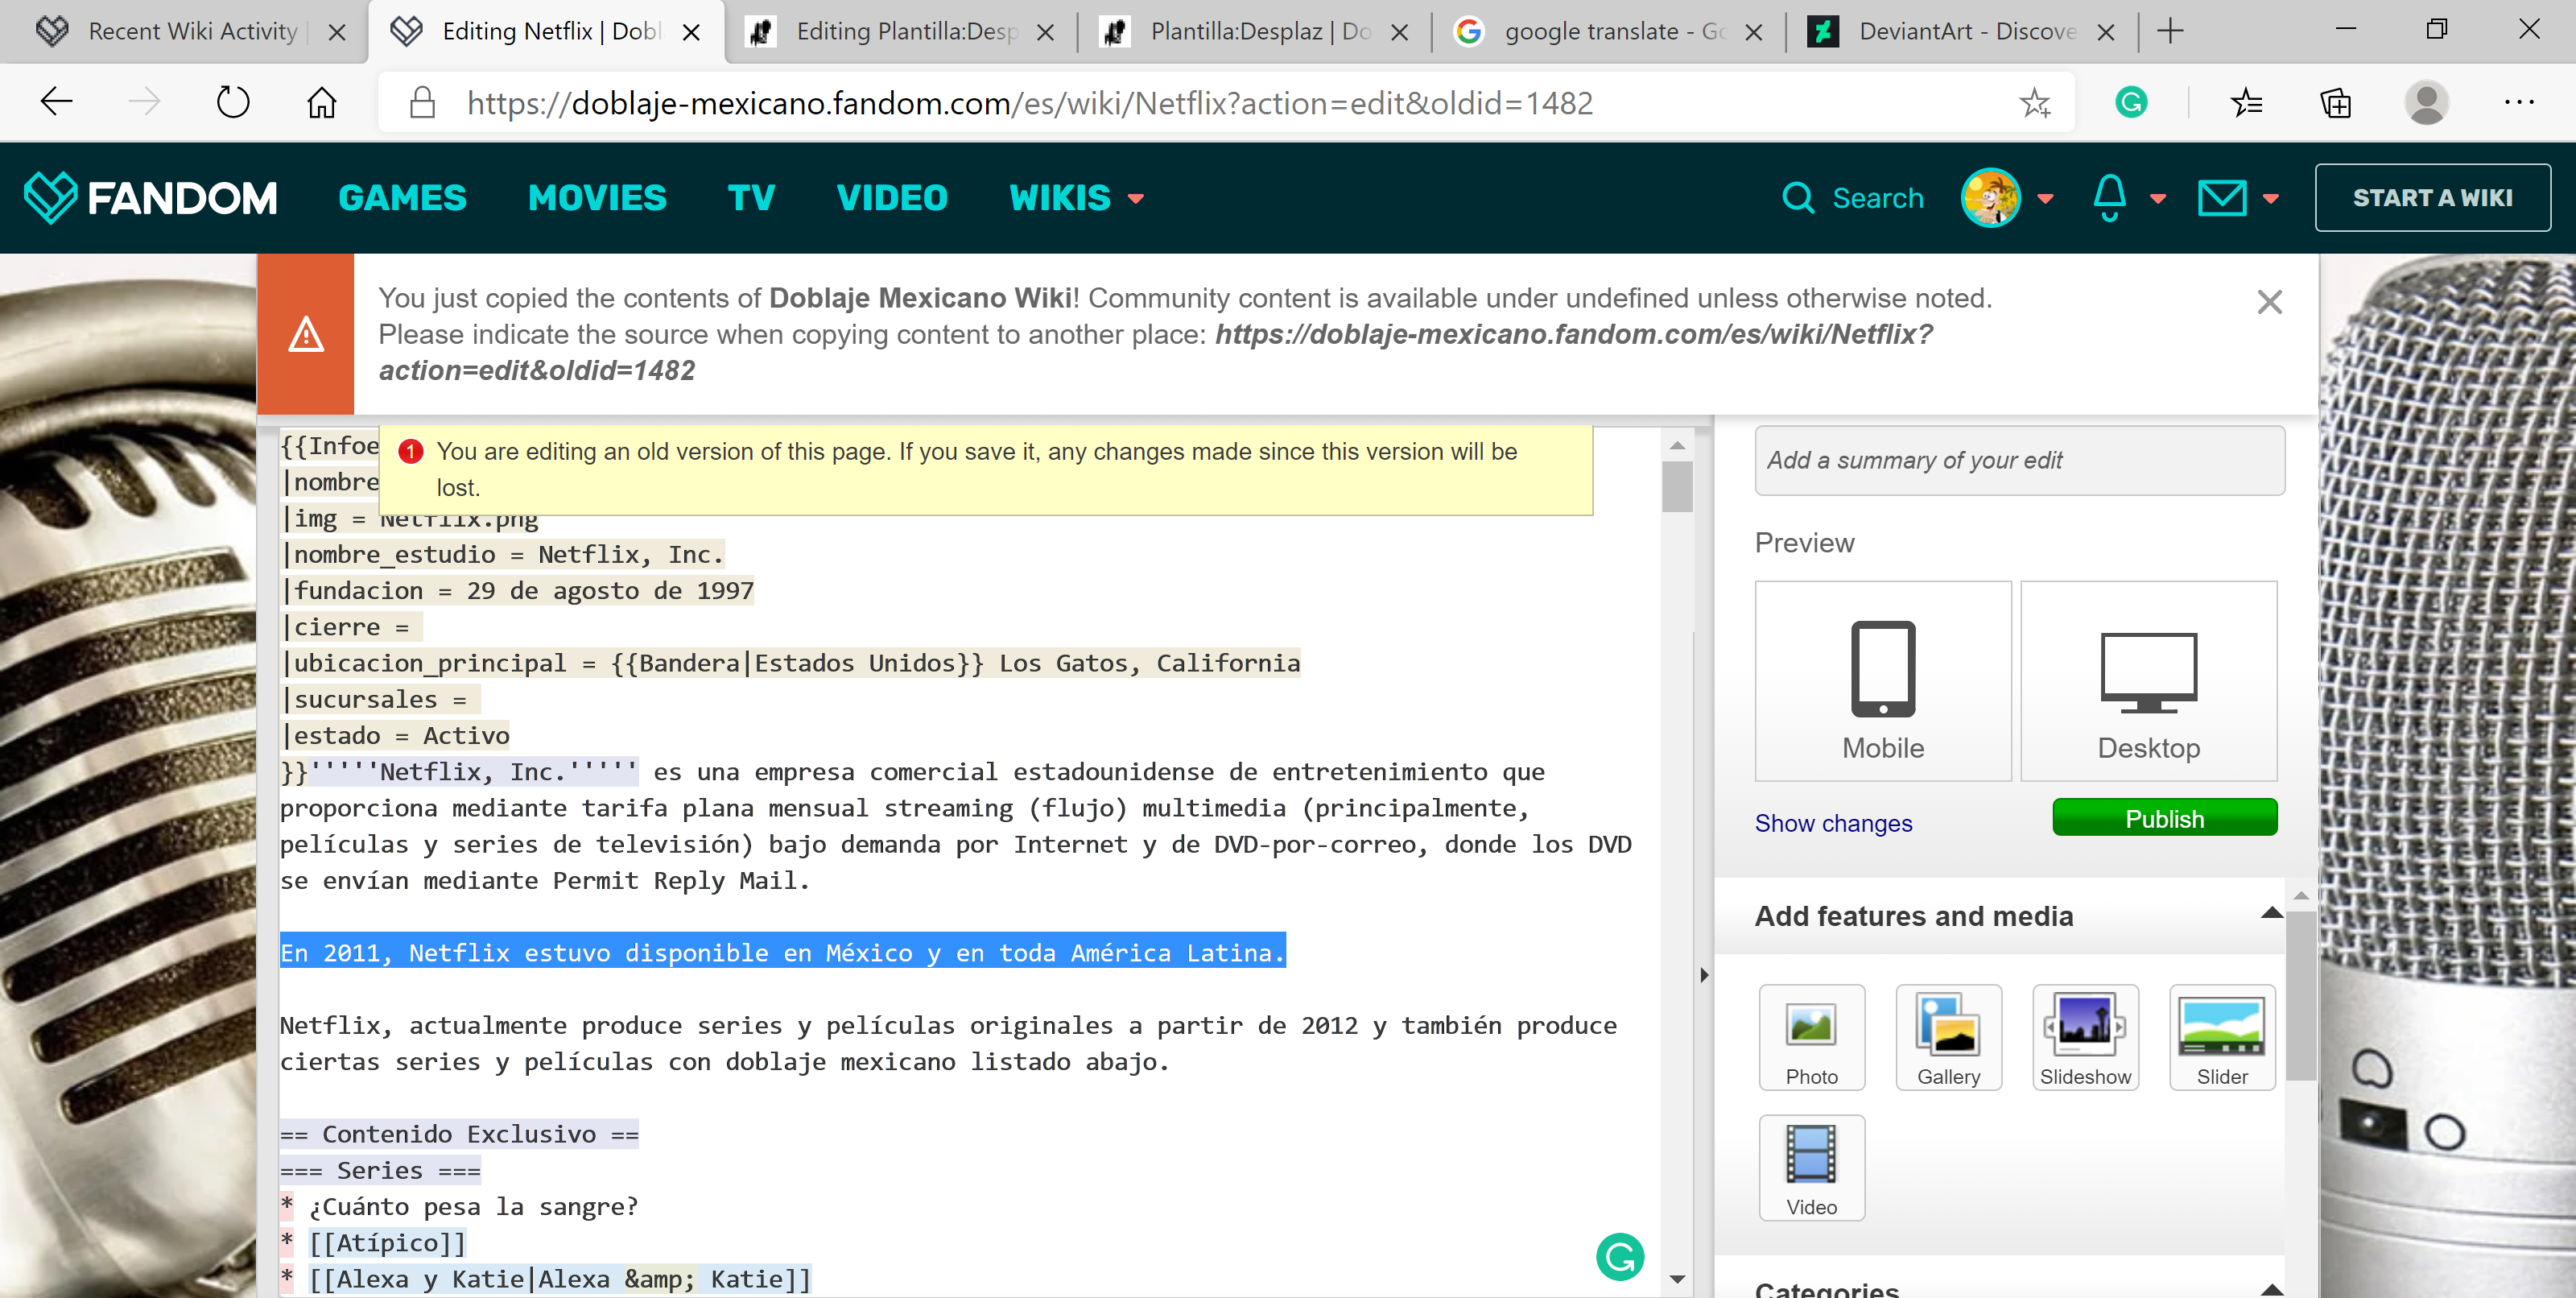Screen dimensions: 2576x1298
Task: Go back in browser history
Action: (x=56, y=102)
